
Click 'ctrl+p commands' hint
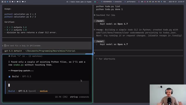tap(79, 97)
